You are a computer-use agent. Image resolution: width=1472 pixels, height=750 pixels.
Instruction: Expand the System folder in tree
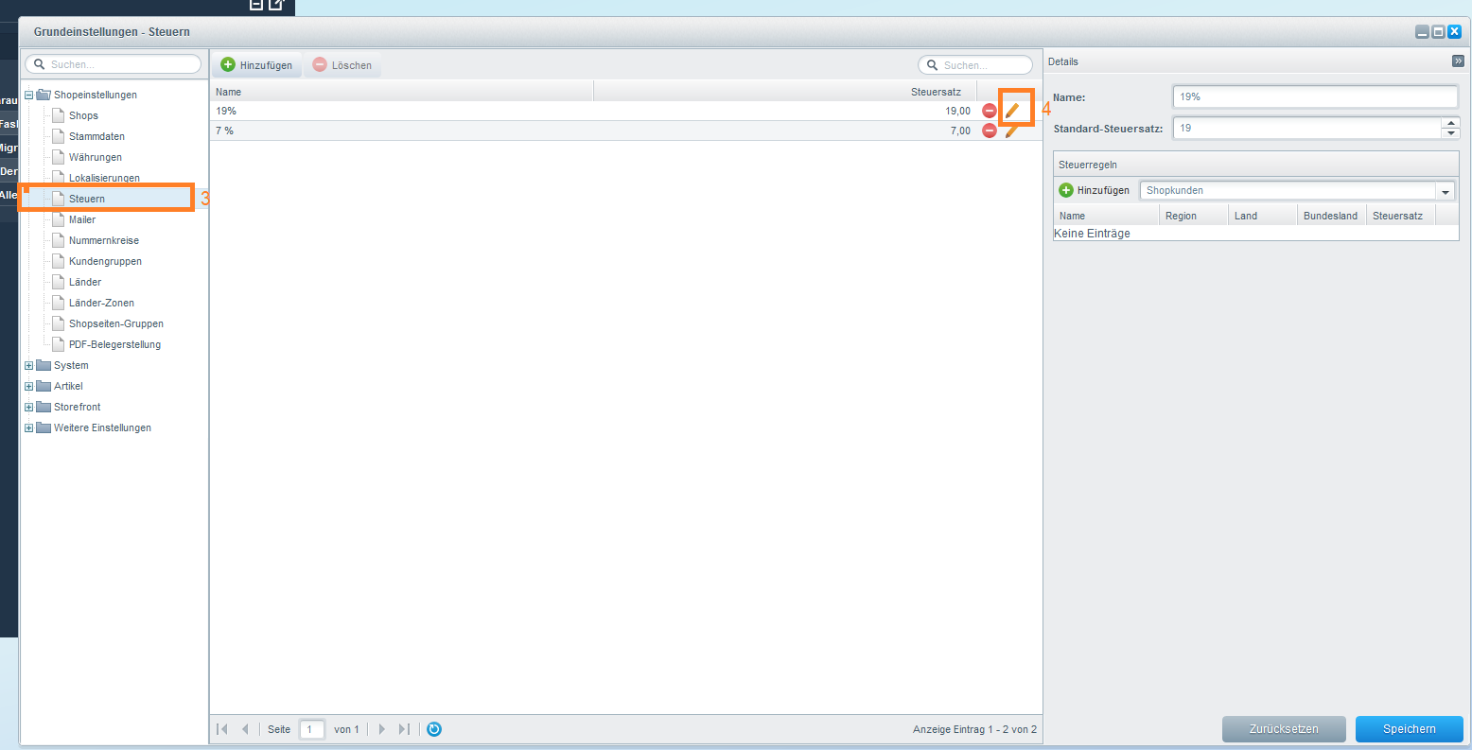coord(28,365)
